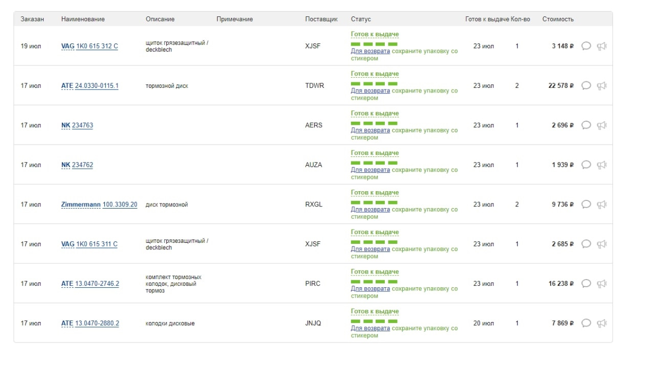Click 'Для возврата' link in RXGL row
The image size is (655, 365).
pos(370,210)
